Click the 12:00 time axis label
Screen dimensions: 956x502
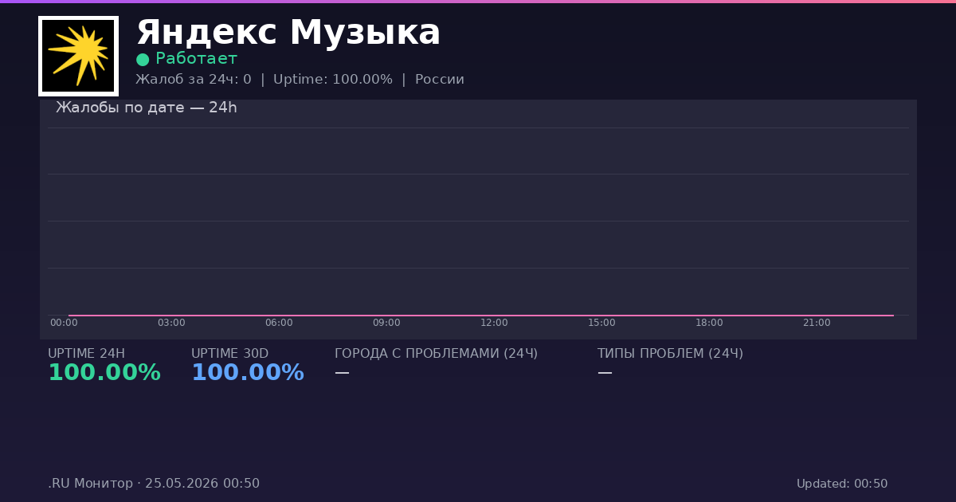(x=494, y=323)
